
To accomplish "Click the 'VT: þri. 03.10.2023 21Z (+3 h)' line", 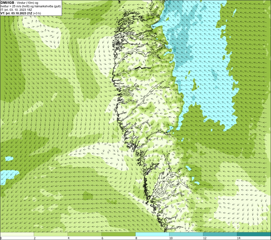I will point(21,13).
